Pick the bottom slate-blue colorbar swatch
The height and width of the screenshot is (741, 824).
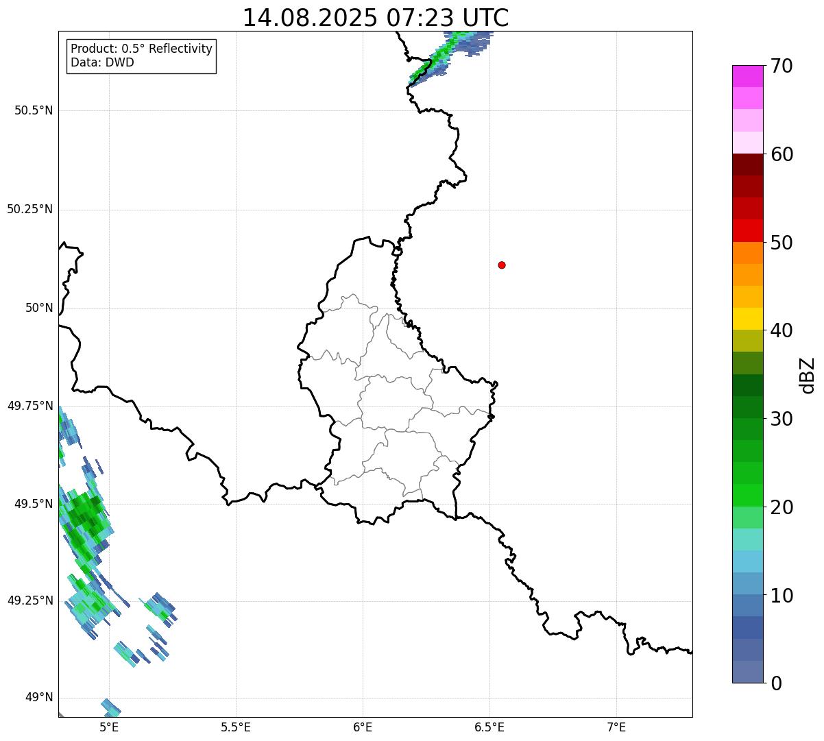tap(747, 672)
